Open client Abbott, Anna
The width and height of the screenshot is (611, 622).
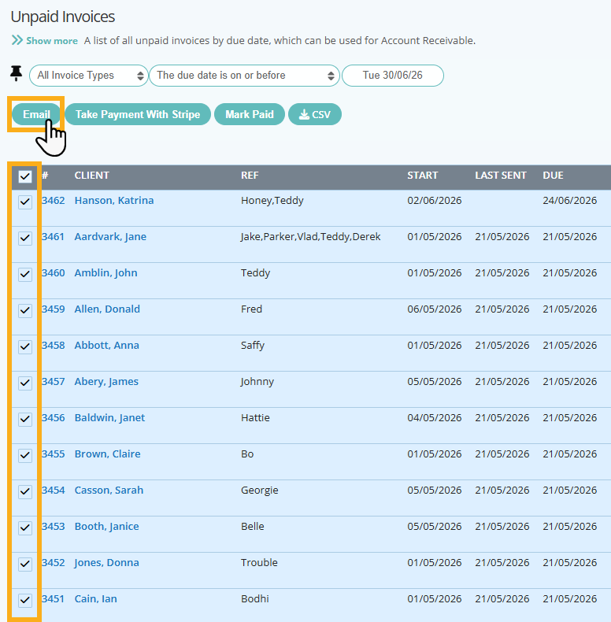click(107, 345)
